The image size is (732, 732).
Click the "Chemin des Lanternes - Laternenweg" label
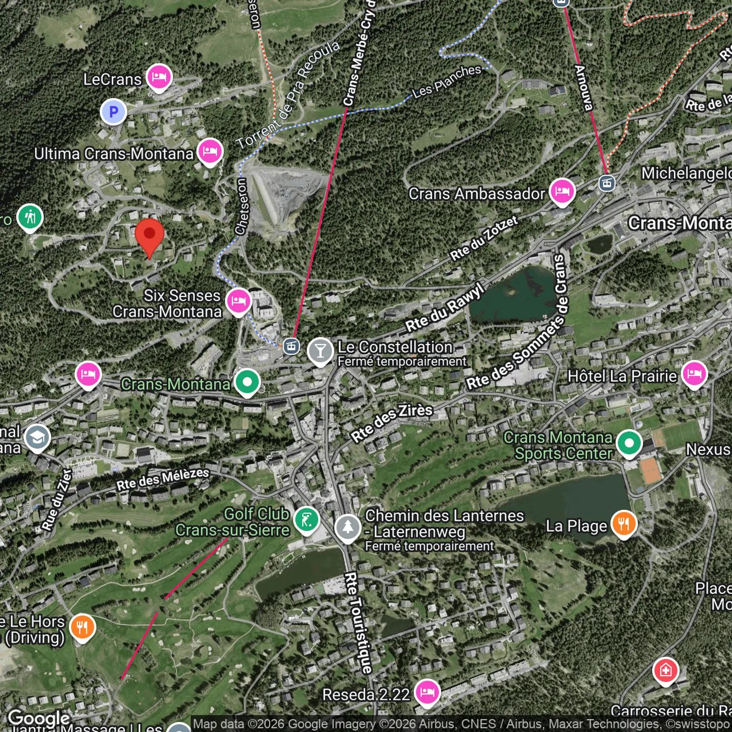(444, 524)
